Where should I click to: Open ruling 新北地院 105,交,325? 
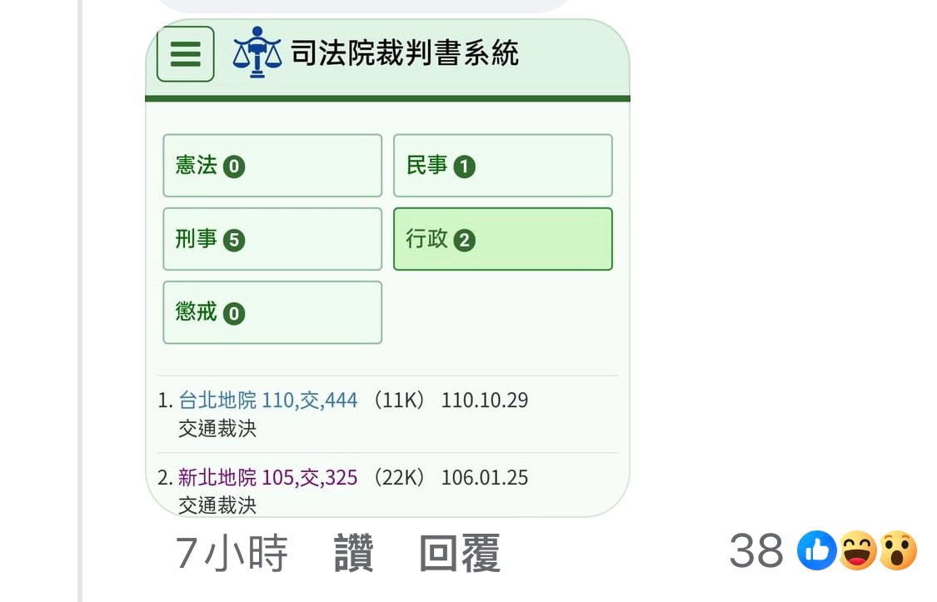[x=267, y=478]
